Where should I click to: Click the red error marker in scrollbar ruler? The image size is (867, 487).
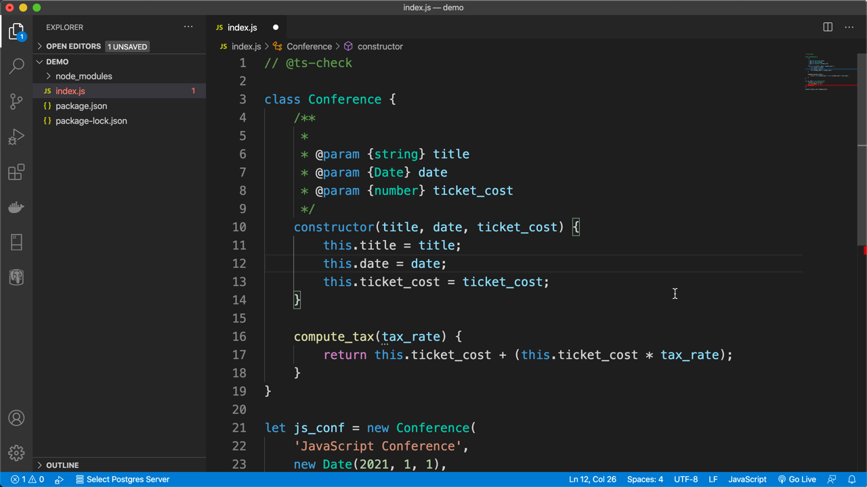point(865,251)
